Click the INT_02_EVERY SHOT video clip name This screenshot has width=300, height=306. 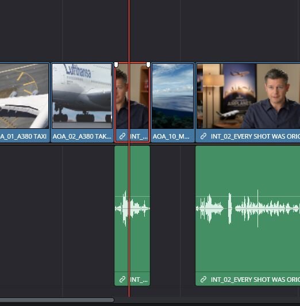(x=255, y=136)
